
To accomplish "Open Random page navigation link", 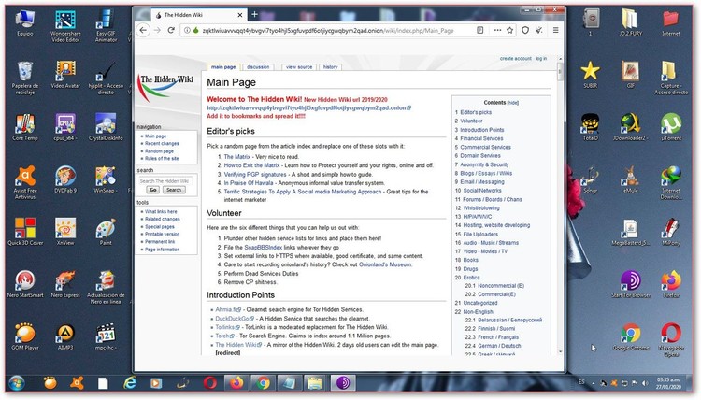I will [x=159, y=151].
